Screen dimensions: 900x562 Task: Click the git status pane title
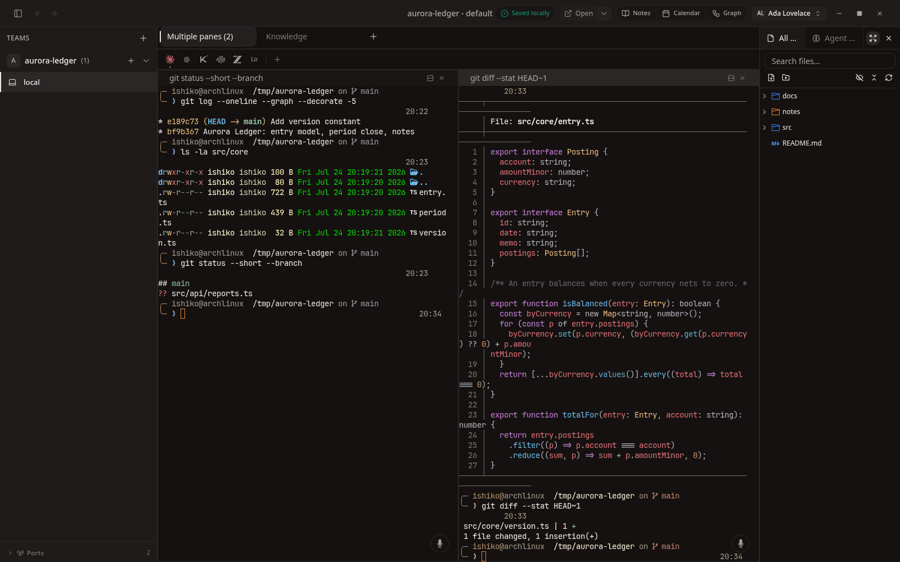[x=216, y=78]
